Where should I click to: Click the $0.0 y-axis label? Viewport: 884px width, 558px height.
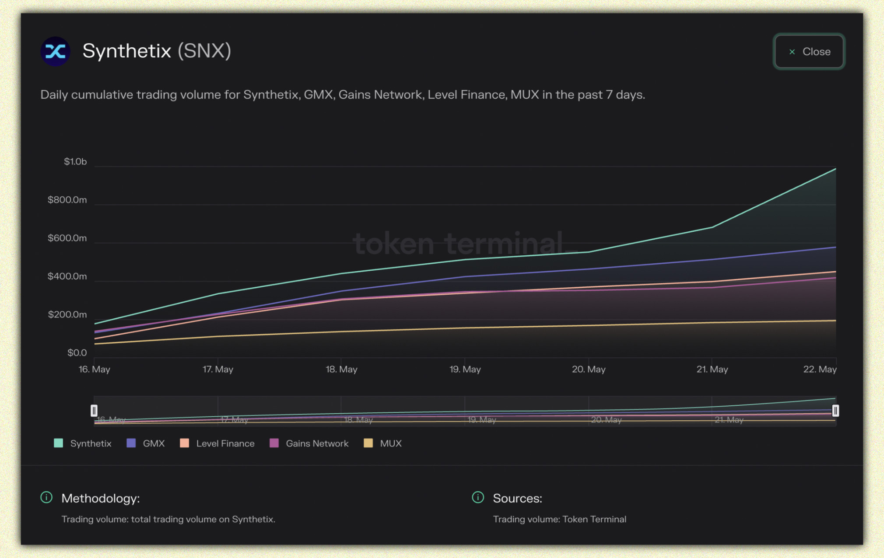pos(77,353)
